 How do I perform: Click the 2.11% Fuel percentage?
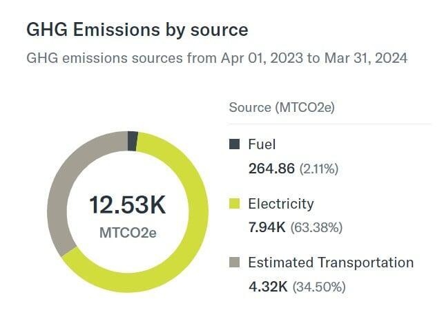coord(318,169)
